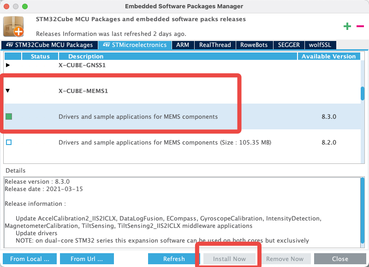Click the Details pane vertical scrollbar
The image size is (369, 267).
pos(363,211)
